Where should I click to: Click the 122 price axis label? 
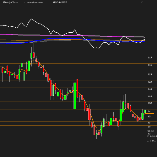[x=150, y=82]
